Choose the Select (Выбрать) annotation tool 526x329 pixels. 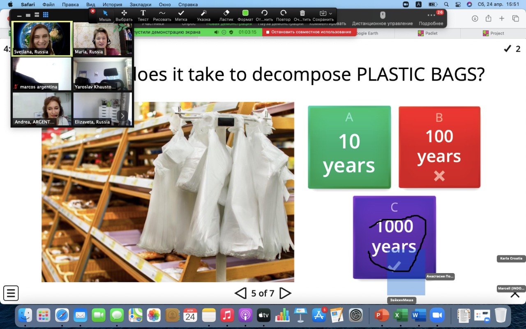pyautogui.click(x=124, y=16)
